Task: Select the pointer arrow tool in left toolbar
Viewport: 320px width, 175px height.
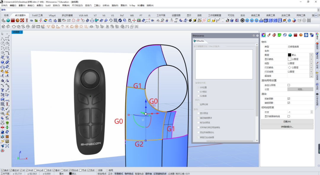Action: point(2,34)
